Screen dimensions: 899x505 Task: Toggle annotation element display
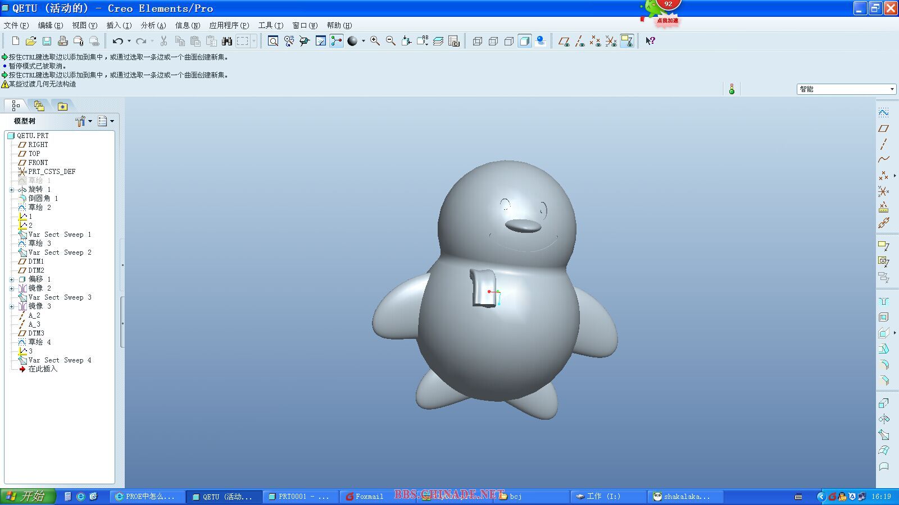click(627, 41)
